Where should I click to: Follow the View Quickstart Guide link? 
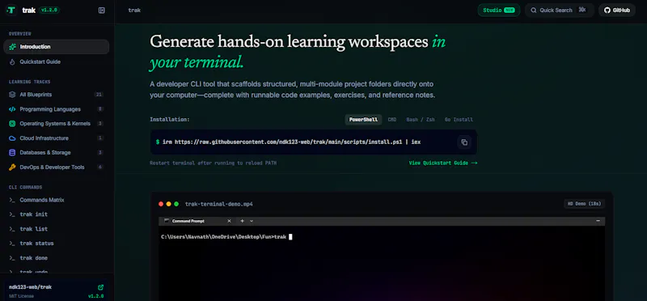tap(442, 163)
